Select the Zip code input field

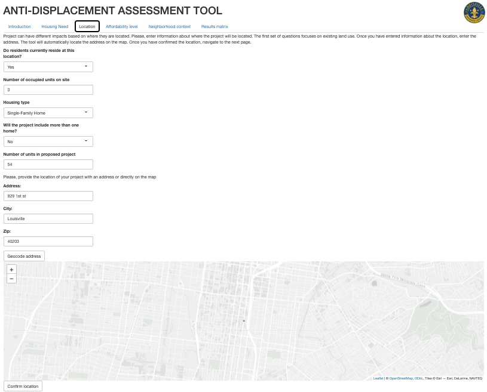[x=48, y=242]
